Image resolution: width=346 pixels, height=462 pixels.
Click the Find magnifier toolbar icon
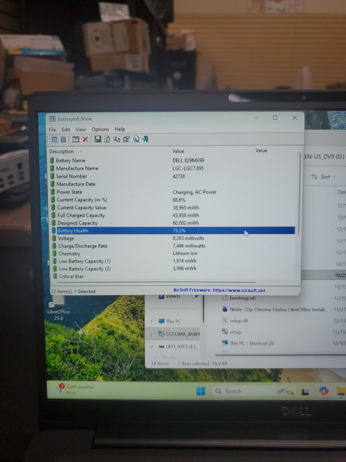(x=136, y=139)
